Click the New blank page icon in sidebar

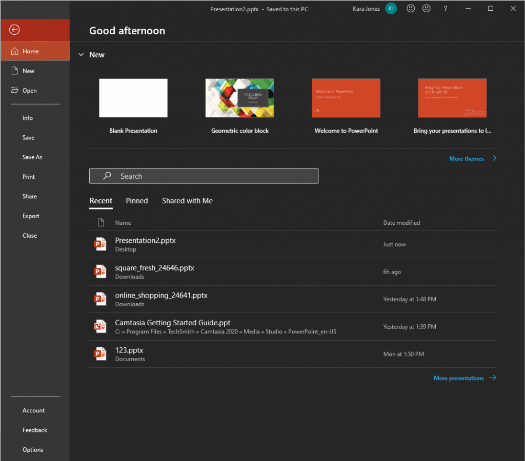(x=14, y=71)
